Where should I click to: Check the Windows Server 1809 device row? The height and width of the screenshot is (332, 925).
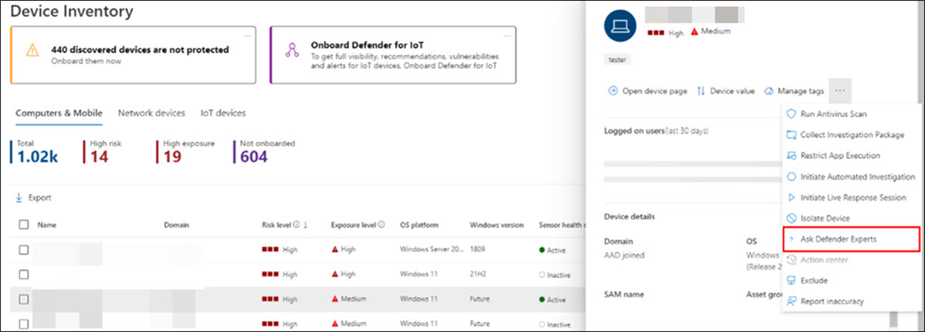tap(24, 250)
